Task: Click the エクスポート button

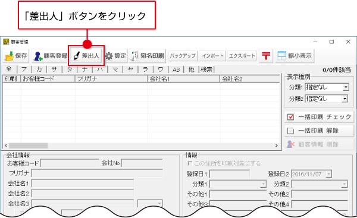Action: (242, 56)
